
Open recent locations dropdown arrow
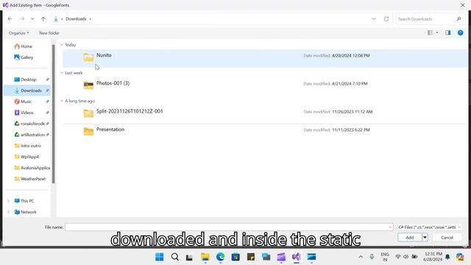32,19
